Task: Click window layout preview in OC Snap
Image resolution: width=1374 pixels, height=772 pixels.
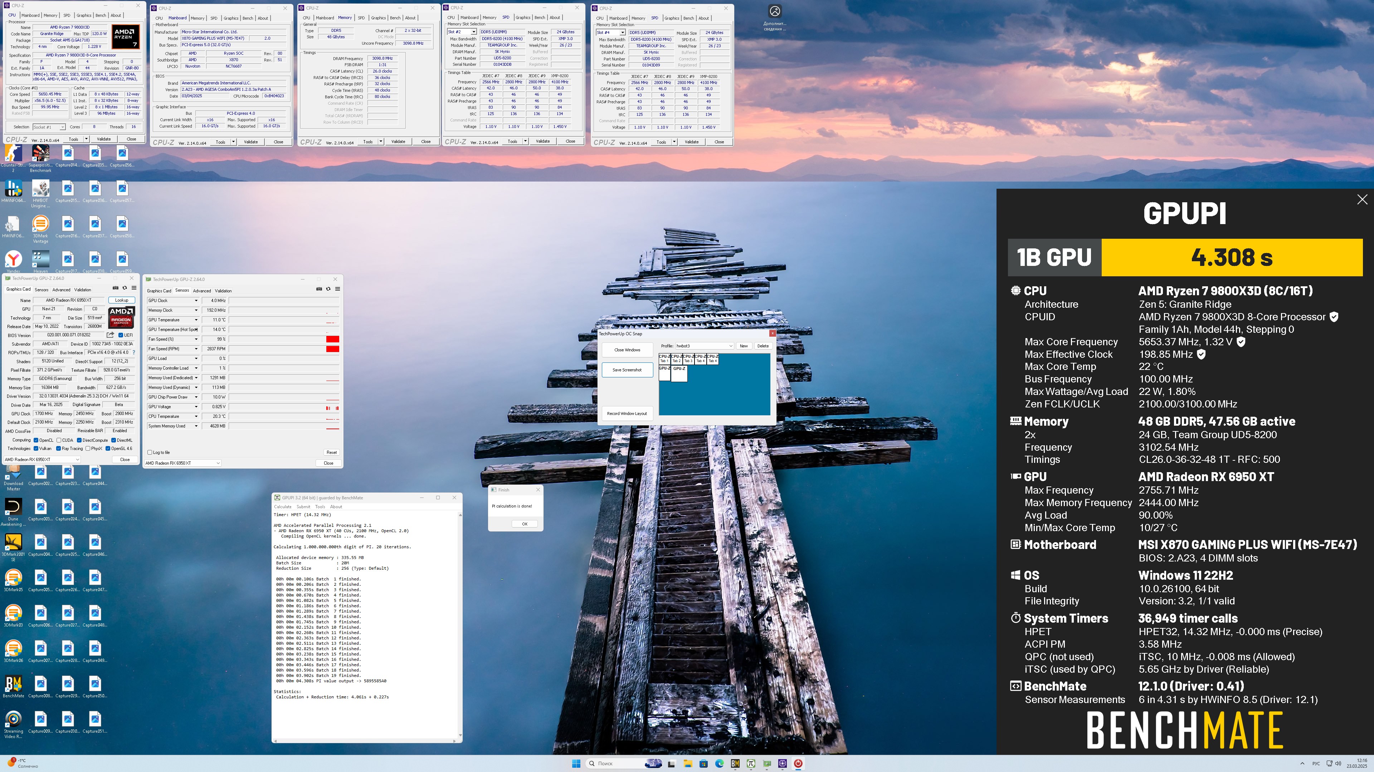Action: pos(714,384)
